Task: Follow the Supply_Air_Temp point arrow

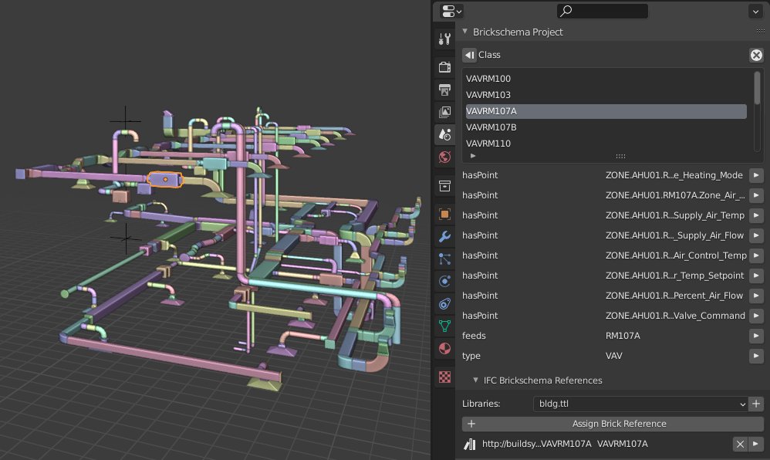Action: click(756, 216)
